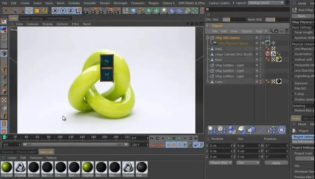The image size is (315, 179).
Task: Toggle Z axis lock
Action: [70, 11]
